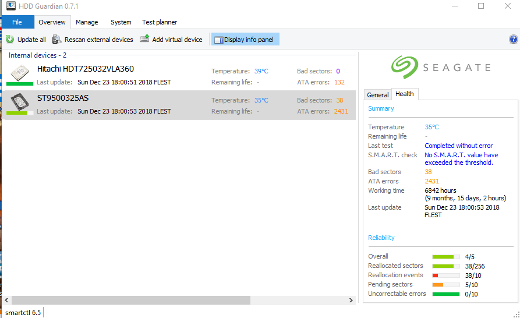Screen dimensions: 520x318
Task: Click the ST9500325AS drive icon
Action: [20, 101]
